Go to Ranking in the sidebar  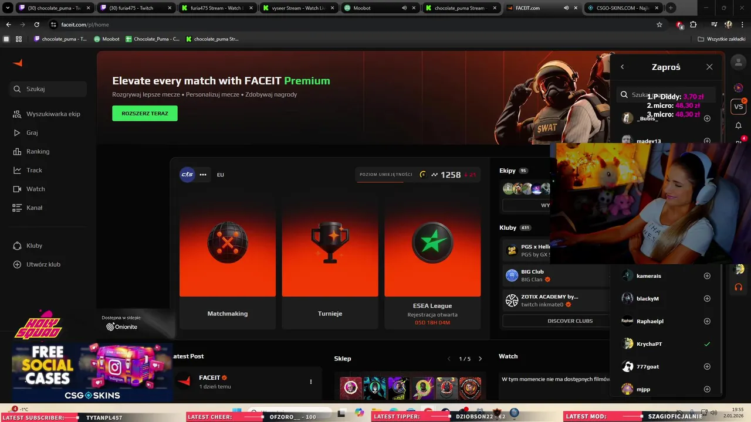(x=32, y=151)
